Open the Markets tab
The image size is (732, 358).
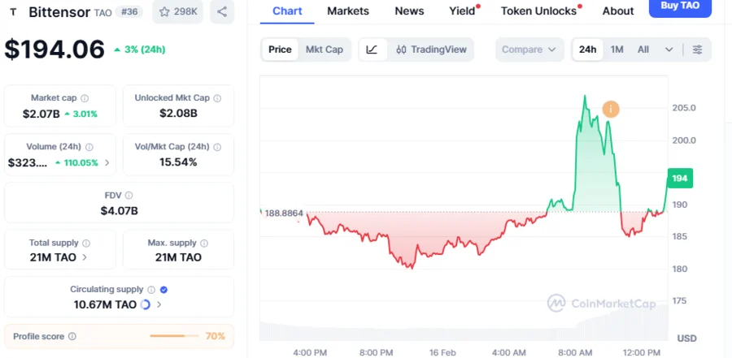tap(347, 11)
